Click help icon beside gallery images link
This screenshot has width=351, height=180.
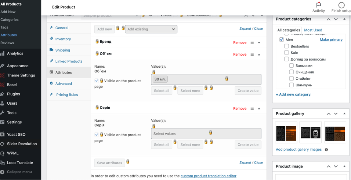(326, 150)
